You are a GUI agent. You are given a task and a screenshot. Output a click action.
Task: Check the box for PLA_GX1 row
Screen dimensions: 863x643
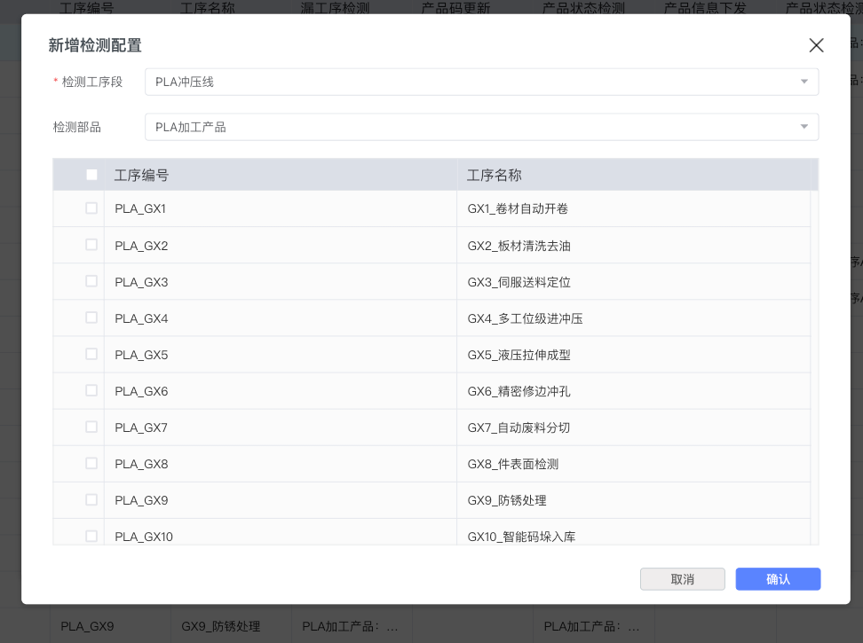[x=91, y=208]
